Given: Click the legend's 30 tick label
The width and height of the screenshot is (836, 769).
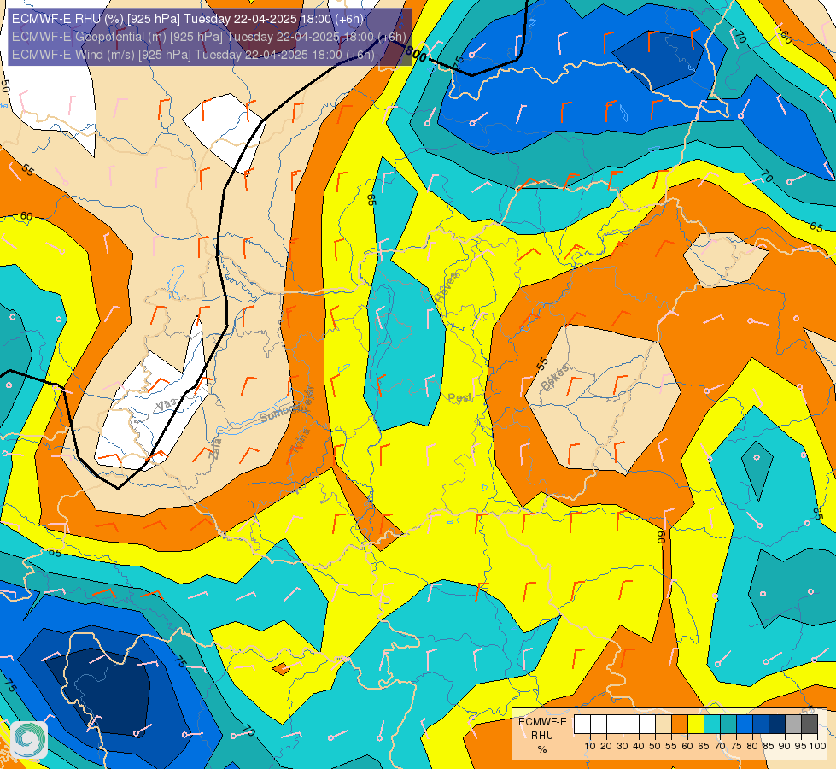Looking at the screenshot, I should tap(623, 746).
